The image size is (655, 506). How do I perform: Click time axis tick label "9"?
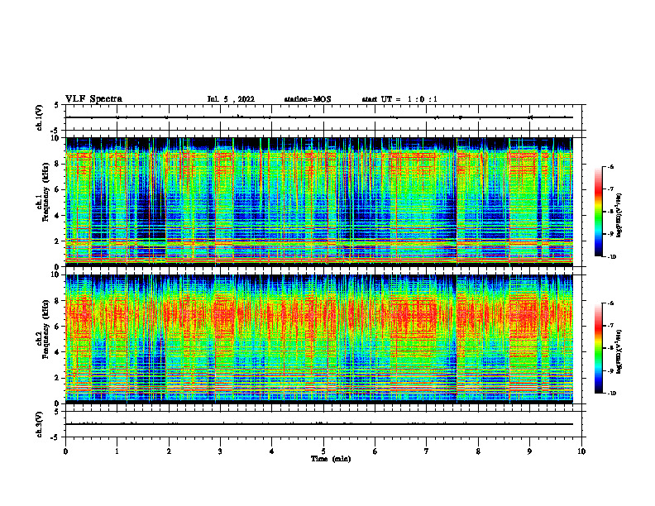[529, 451]
